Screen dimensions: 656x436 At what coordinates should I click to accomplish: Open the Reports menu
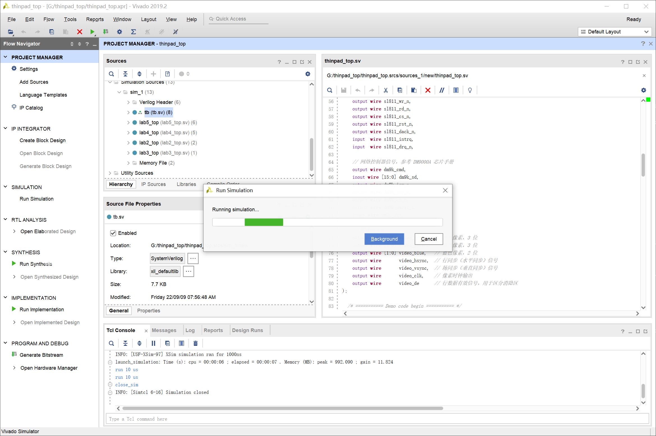point(95,19)
